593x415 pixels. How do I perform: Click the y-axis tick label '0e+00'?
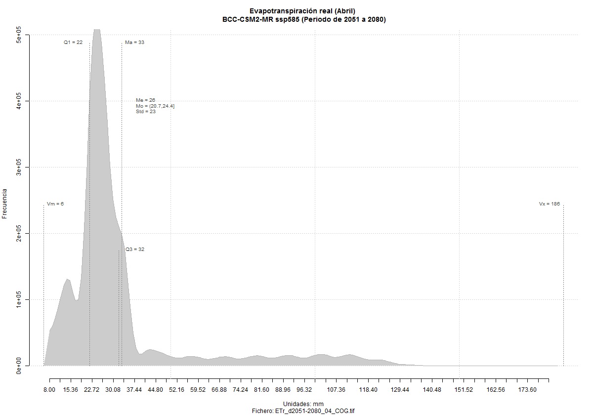click(19, 366)
